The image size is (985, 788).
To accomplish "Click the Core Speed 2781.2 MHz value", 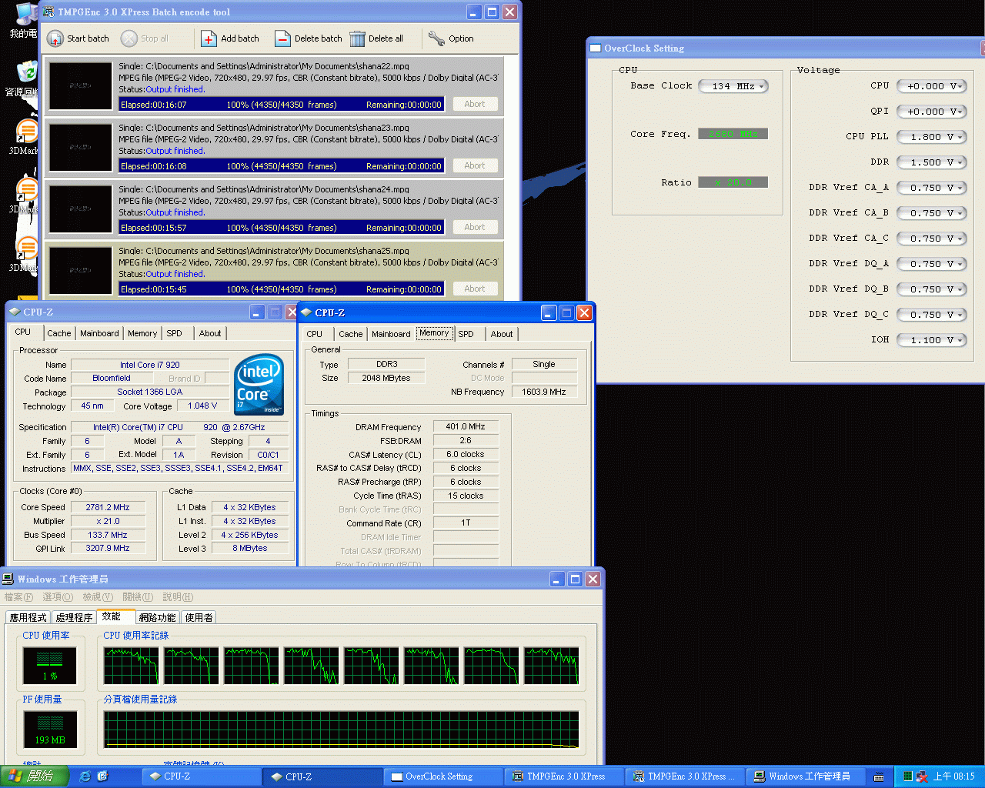I will [108, 507].
